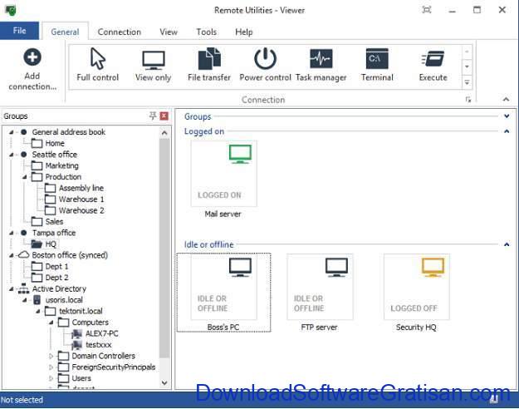This screenshot has width=519, height=409.
Task: Expand the Domain Controllers folder
Action: (51, 356)
